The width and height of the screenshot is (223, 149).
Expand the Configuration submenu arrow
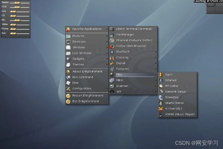107,89
